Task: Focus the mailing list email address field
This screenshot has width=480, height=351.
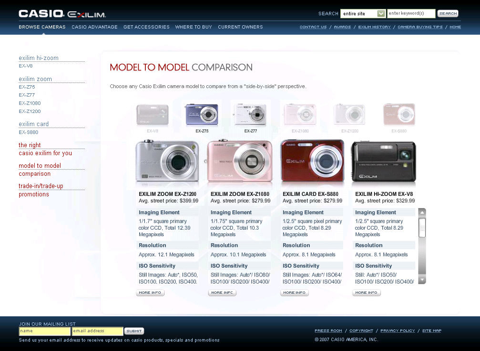Action: [x=97, y=331]
